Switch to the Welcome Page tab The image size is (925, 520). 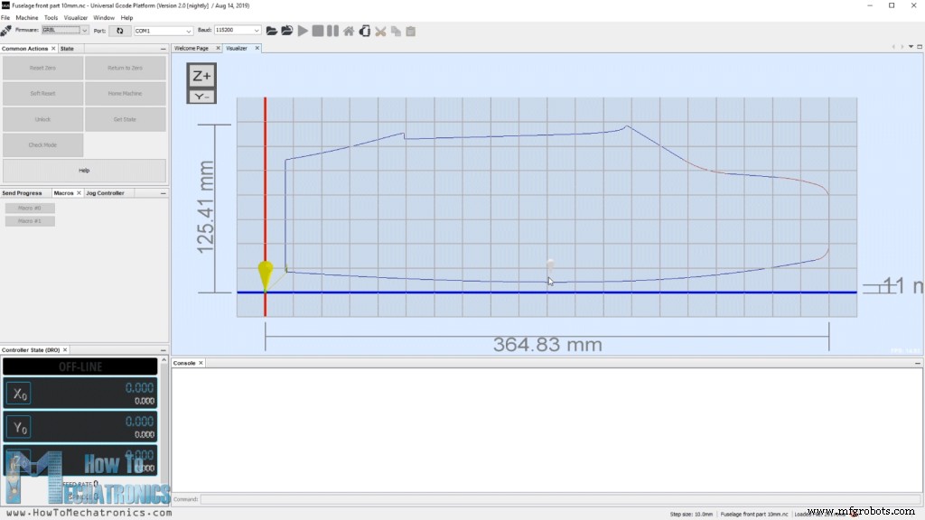pos(191,48)
